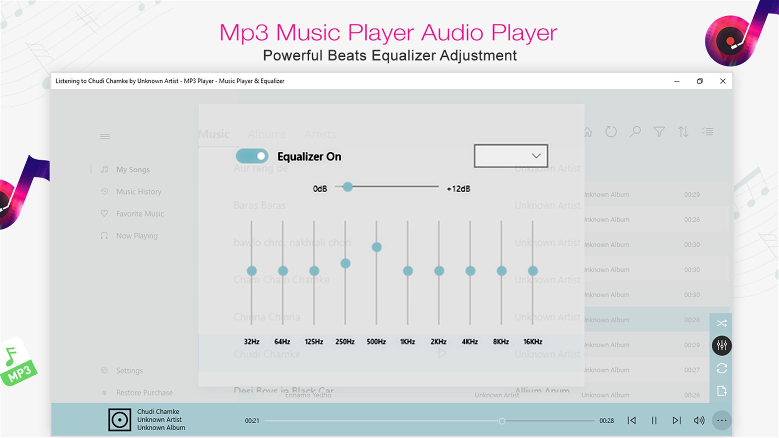Switch to the Artists tab
This screenshot has width=779, height=438.
point(320,134)
